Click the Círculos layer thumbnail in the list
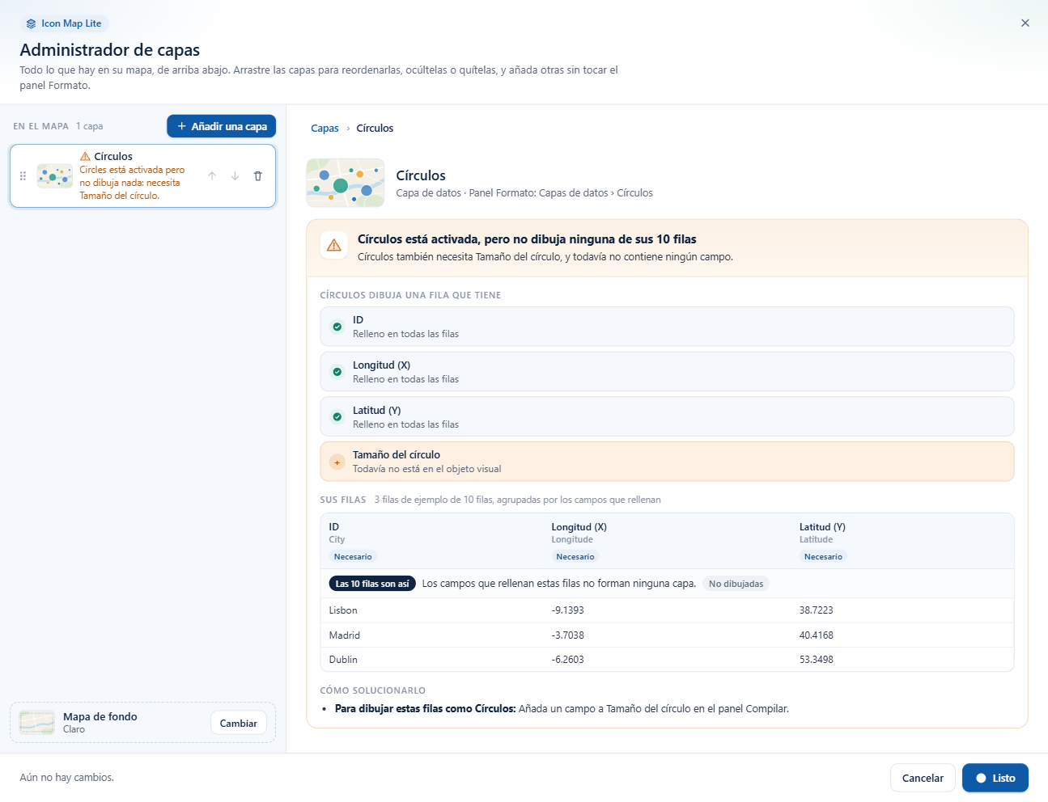The width and height of the screenshot is (1048, 802). click(x=55, y=175)
